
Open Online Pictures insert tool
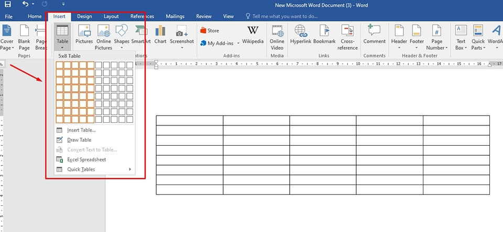pyautogui.click(x=103, y=37)
